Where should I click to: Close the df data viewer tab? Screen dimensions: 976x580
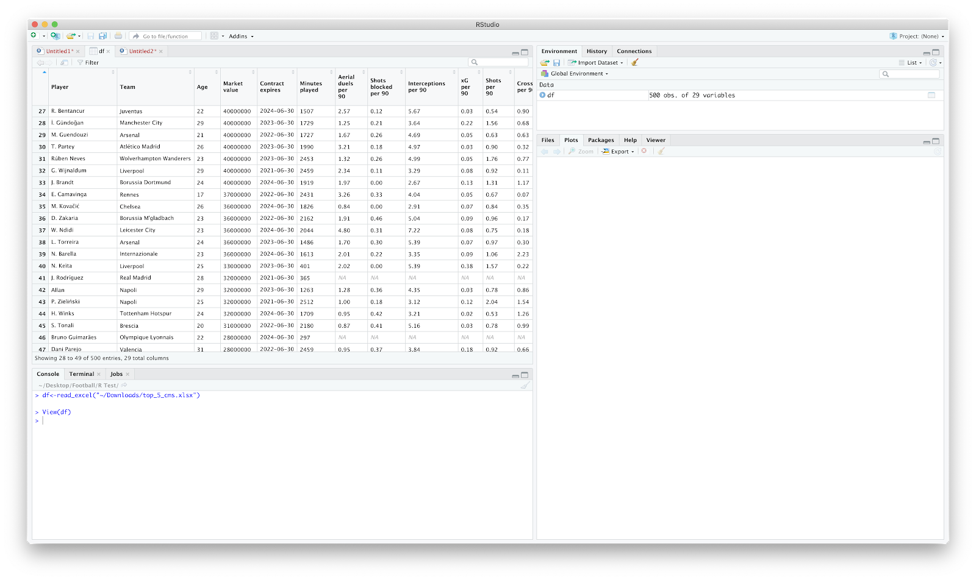[109, 52]
